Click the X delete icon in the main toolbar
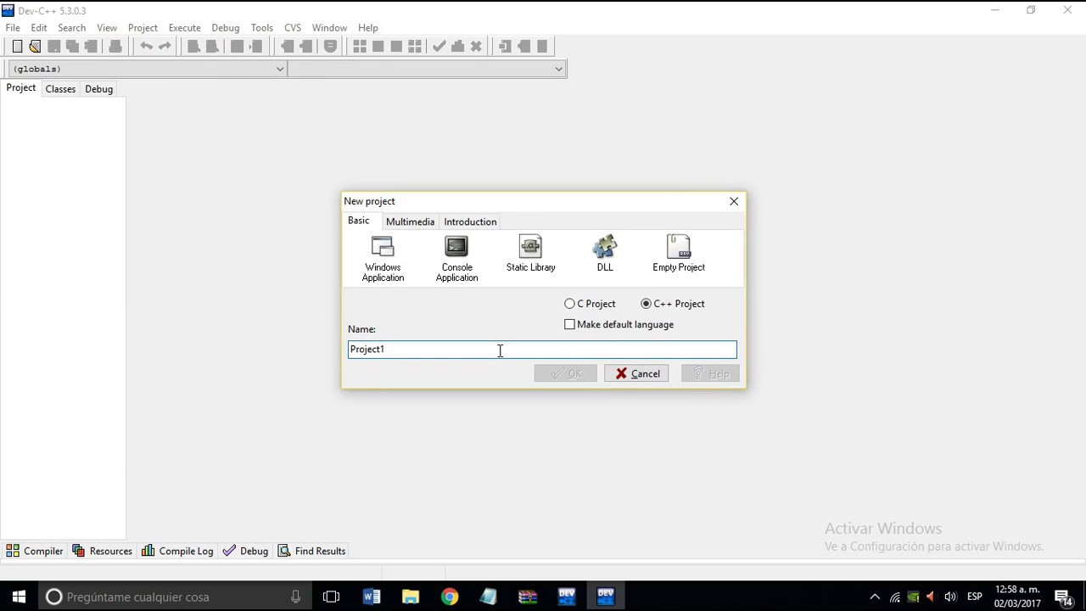 476,47
